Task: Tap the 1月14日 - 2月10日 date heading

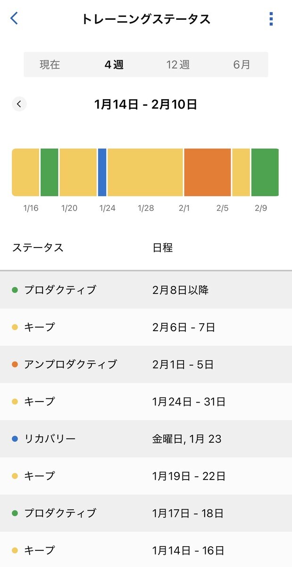Action: 146,104
